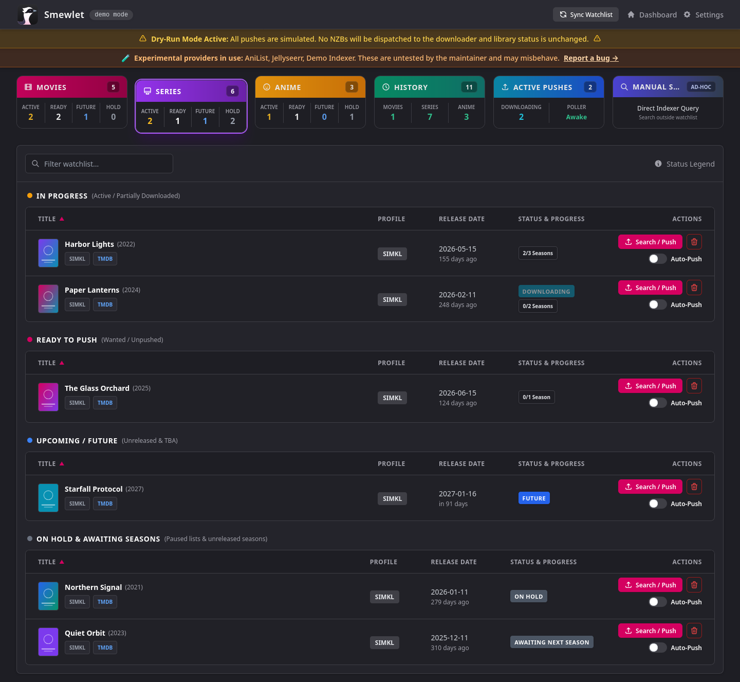The width and height of the screenshot is (740, 682).
Task: Click the Active Pushes upload icon
Action: [x=505, y=87]
